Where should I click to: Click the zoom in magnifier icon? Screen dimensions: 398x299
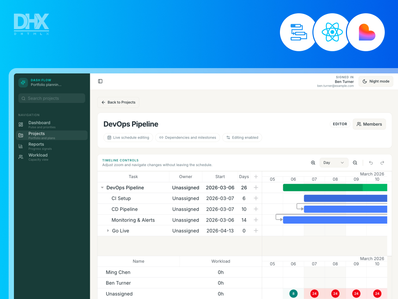click(313, 163)
